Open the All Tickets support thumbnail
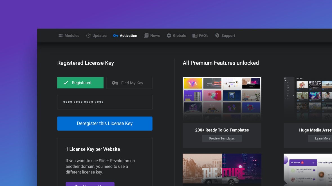332x186 pixels. coord(308,170)
